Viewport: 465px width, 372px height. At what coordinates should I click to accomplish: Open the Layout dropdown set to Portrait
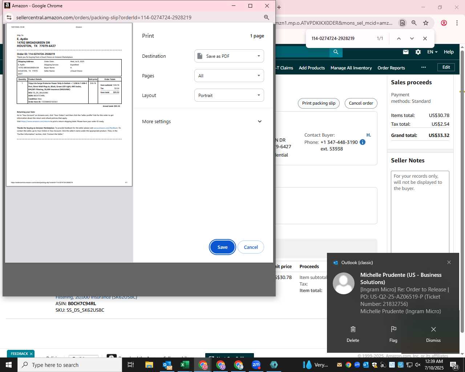(229, 95)
